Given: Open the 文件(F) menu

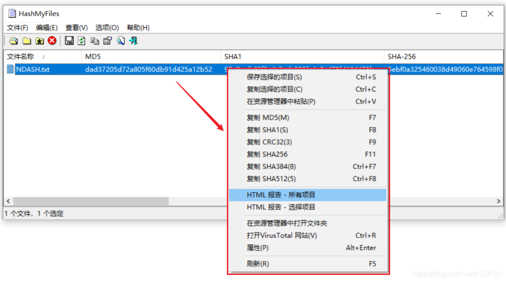Looking at the screenshot, I should coord(17,28).
